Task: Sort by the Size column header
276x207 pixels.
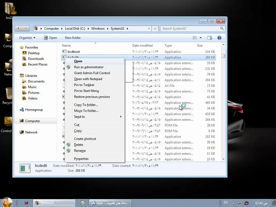Action: tap(206, 45)
